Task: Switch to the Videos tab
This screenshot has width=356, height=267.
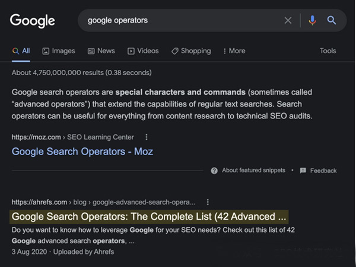Action: pos(143,51)
